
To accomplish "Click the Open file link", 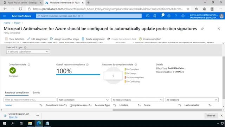I will click(13, 117).
